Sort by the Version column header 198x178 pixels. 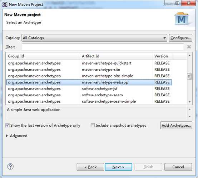[162, 56]
